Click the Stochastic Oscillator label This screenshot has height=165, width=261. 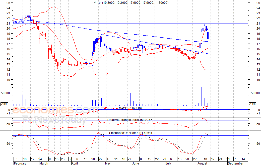coord(130,133)
